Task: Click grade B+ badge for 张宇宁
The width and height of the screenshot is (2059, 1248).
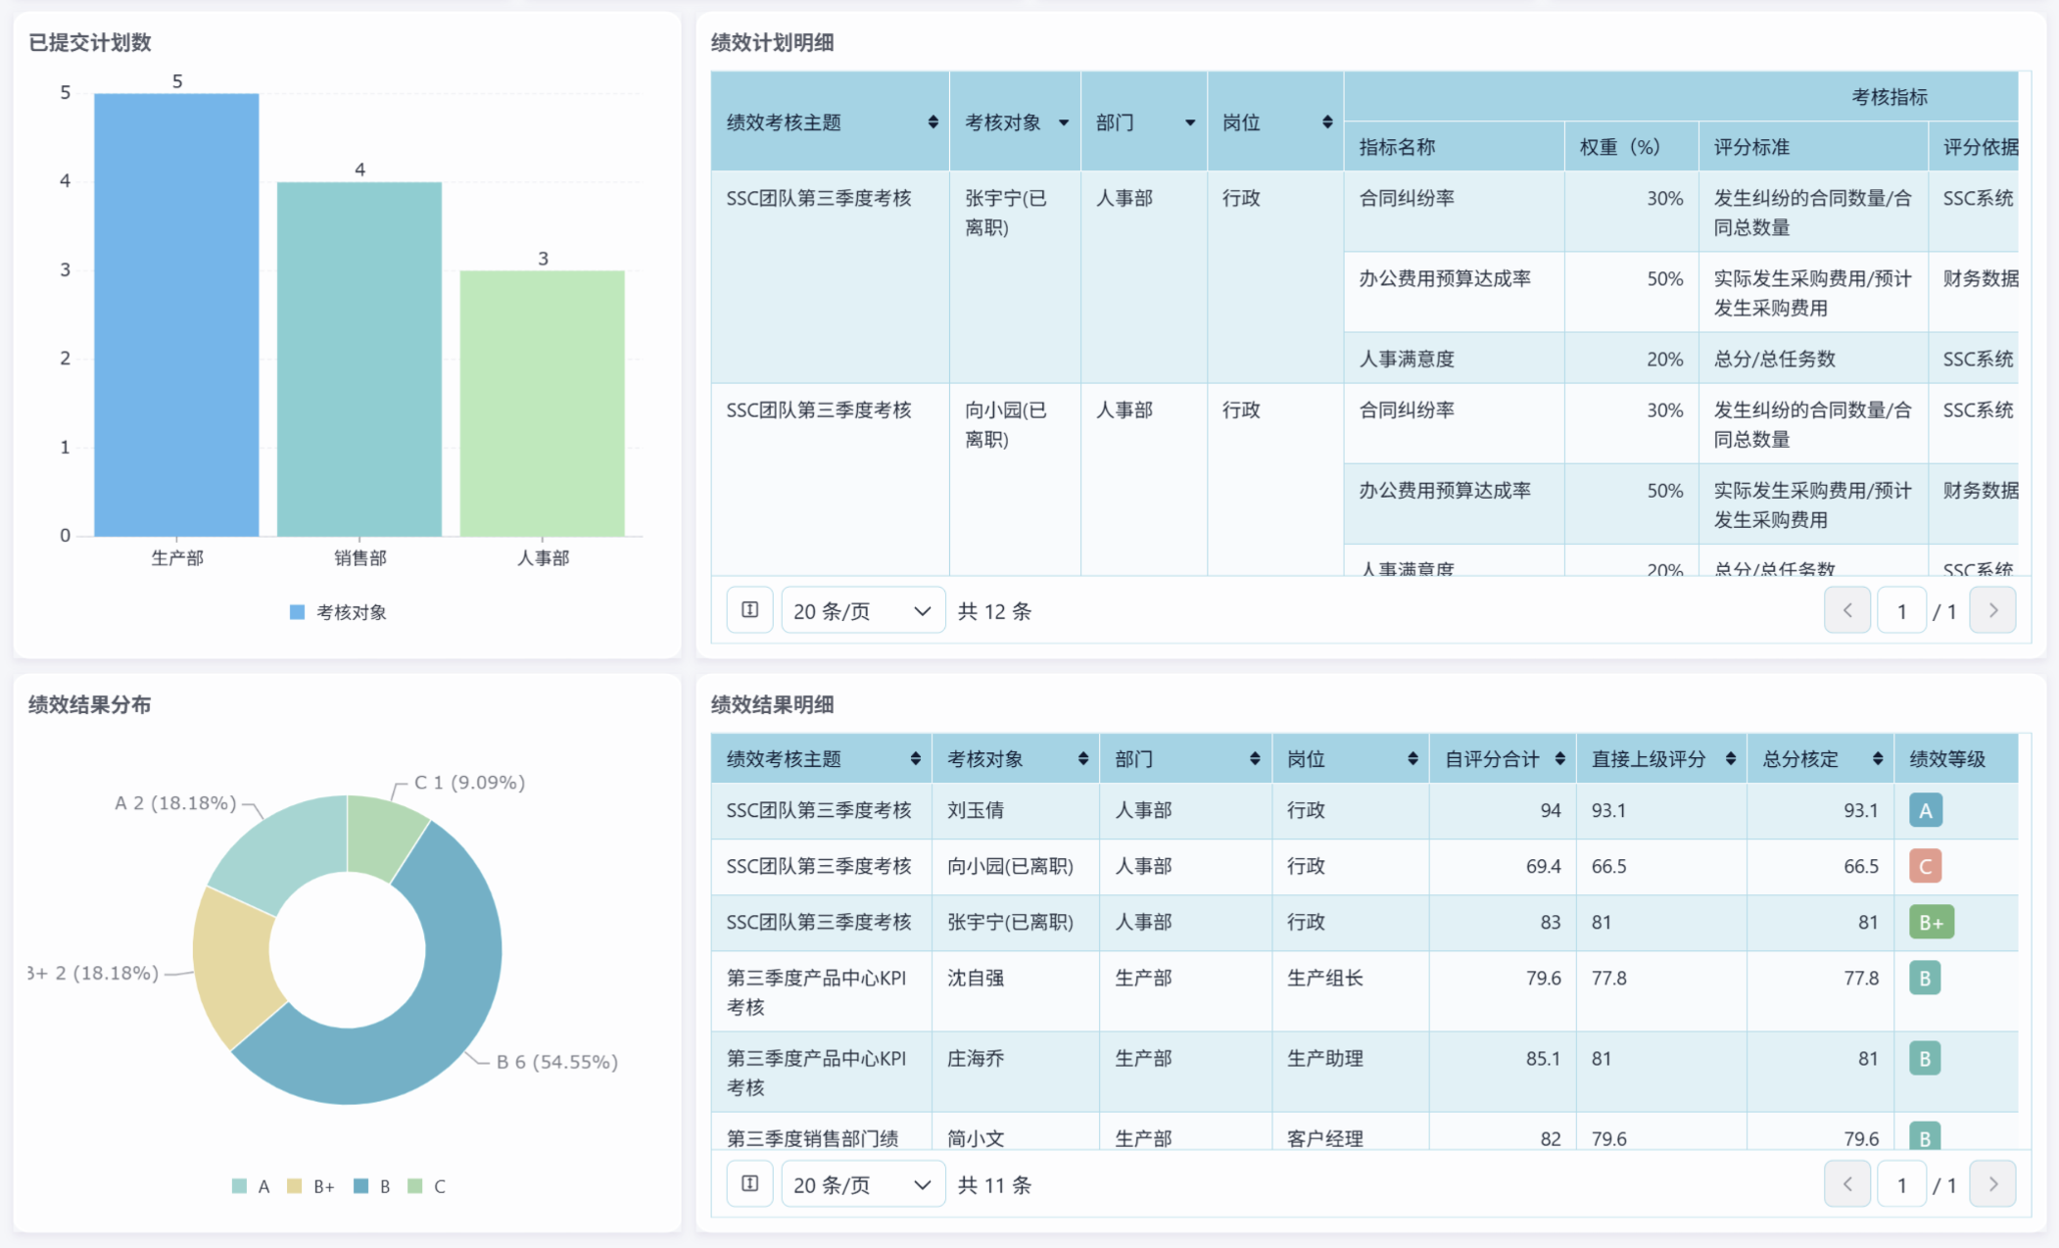Action: pyautogui.click(x=1931, y=922)
